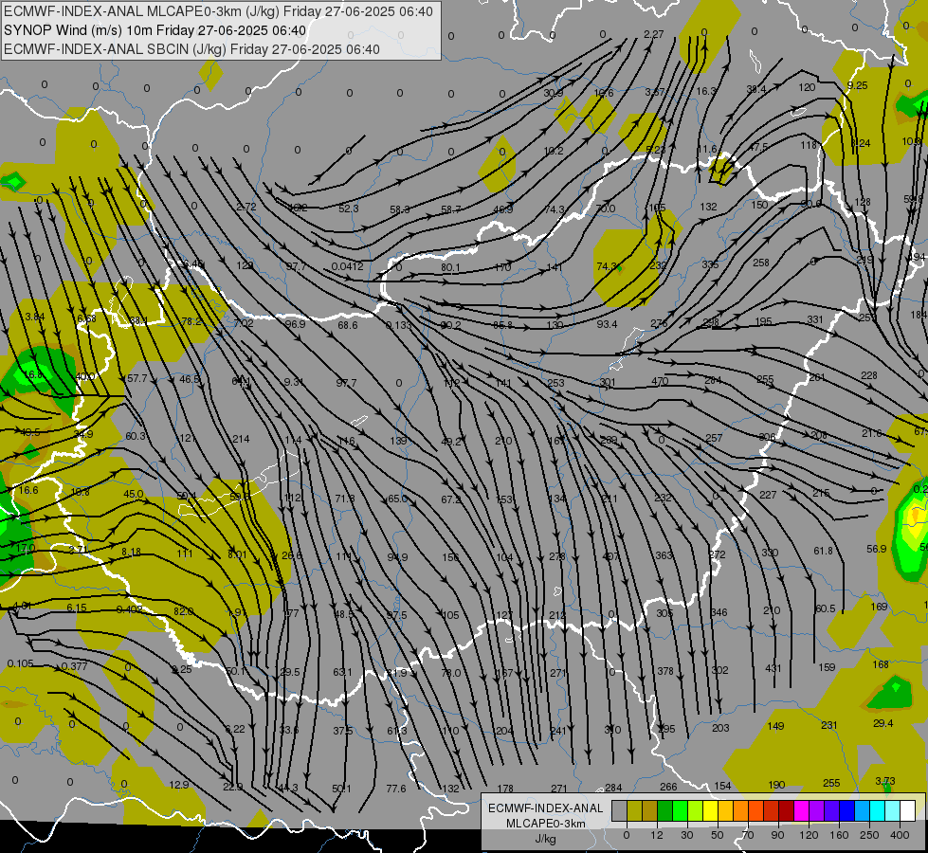Viewport: 928px width, 853px height.
Task: Click the dark red legend swatch
Action: [786, 810]
